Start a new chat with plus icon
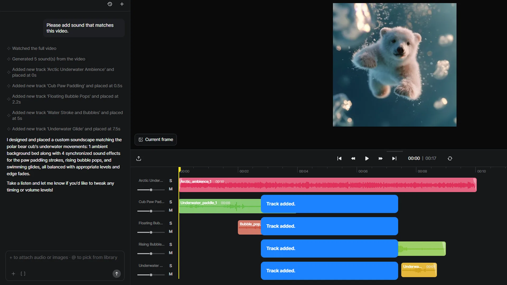This screenshot has height=285, width=507. tap(122, 4)
